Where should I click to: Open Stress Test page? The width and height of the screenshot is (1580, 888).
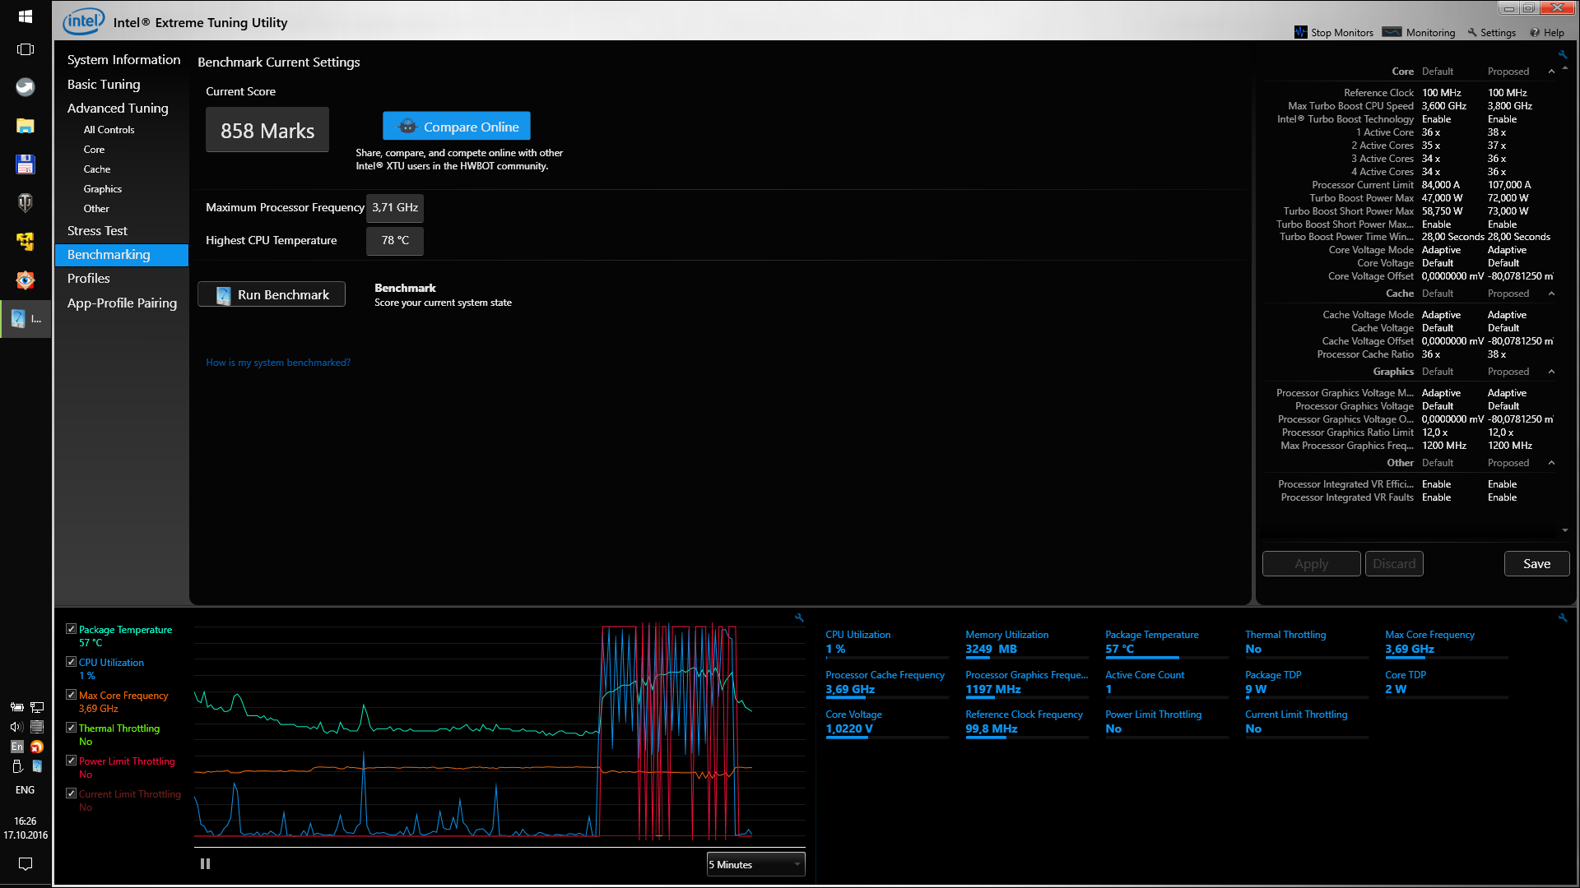97,231
